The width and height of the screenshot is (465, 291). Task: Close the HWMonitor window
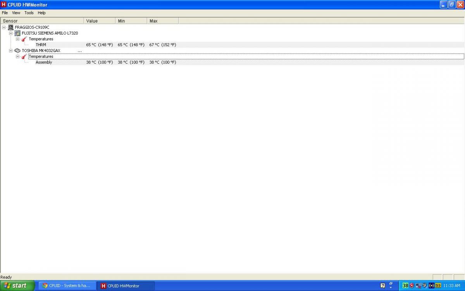tap(460, 5)
